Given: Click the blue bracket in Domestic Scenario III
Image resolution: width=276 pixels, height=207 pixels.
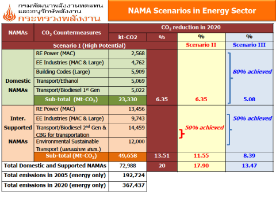Looking at the screenshot, I should point(230,78).
